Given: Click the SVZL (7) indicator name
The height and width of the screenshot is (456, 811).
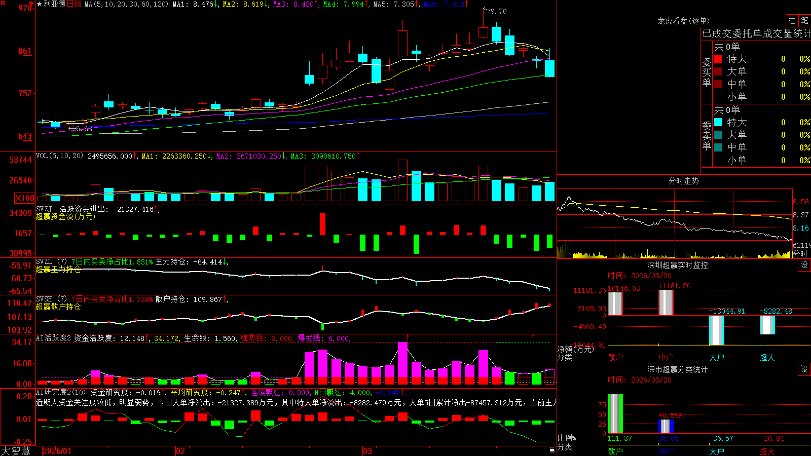Looking at the screenshot, I should pos(51,261).
